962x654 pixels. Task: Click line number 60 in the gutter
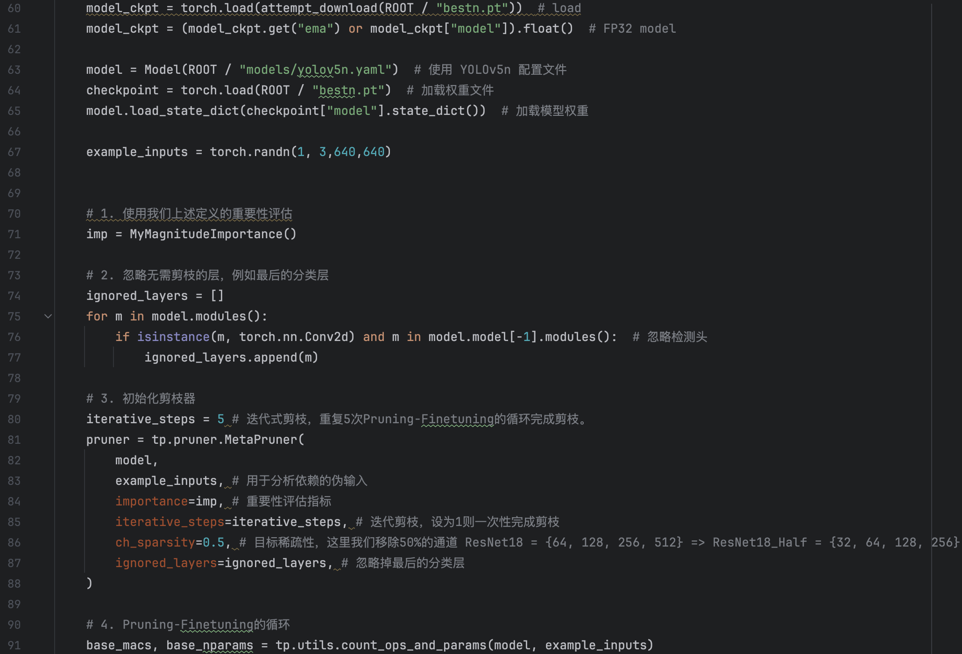click(14, 8)
